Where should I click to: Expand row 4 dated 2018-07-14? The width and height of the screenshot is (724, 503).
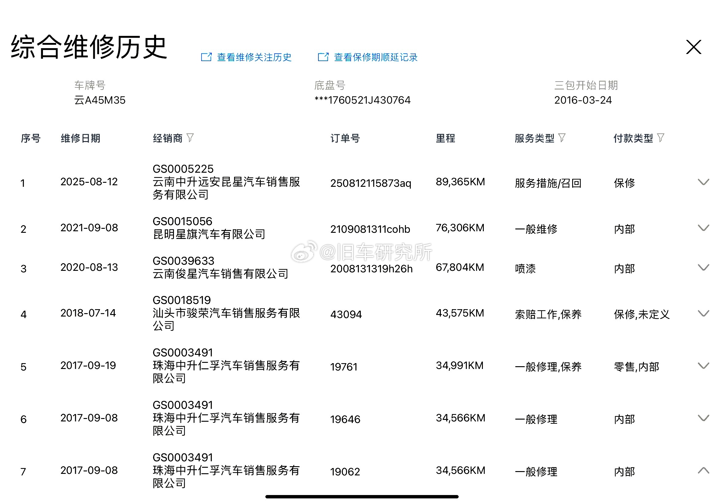click(x=703, y=313)
